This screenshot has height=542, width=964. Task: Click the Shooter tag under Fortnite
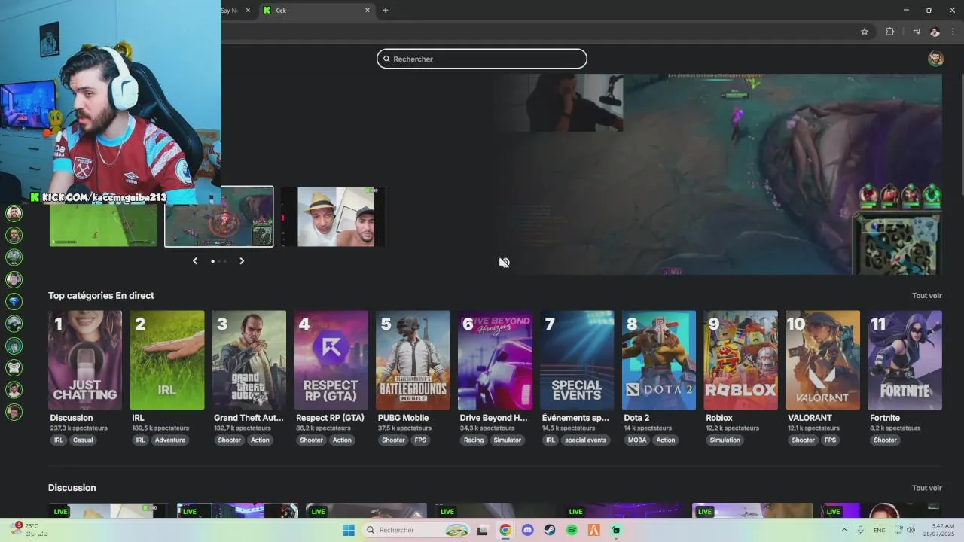pyautogui.click(x=885, y=440)
